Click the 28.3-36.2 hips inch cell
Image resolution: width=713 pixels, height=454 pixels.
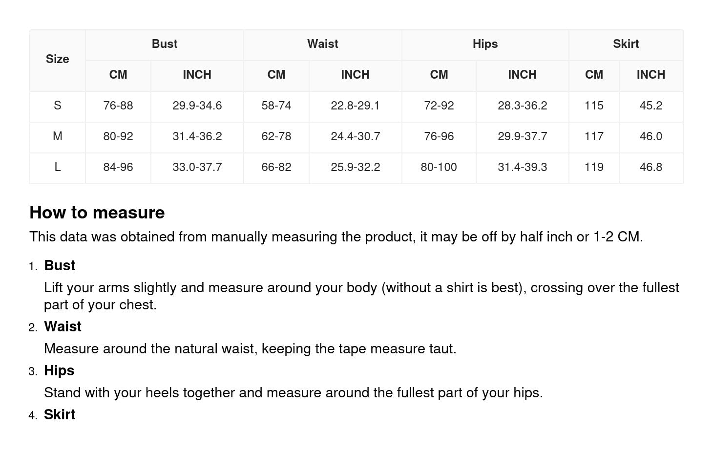(522, 106)
